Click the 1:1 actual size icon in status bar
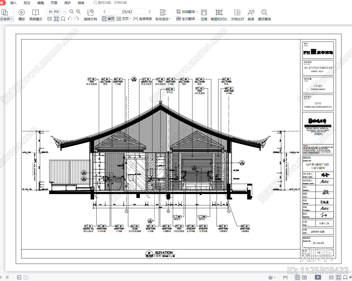 (331, 277)
